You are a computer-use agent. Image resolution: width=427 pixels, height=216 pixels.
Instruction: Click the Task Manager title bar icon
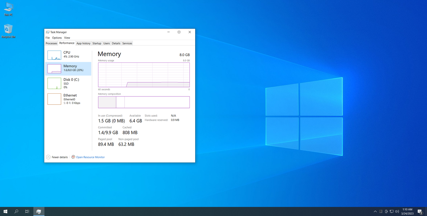tap(48, 32)
